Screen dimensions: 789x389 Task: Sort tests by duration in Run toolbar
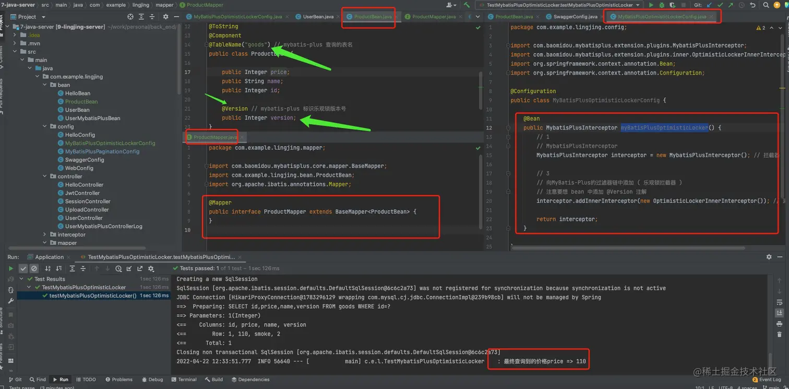point(58,268)
